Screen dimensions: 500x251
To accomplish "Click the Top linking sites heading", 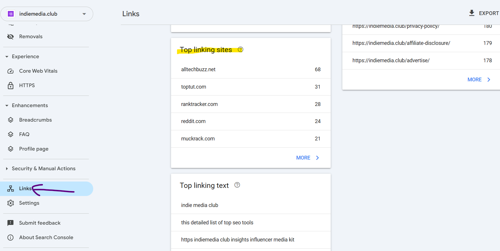I will (x=206, y=50).
